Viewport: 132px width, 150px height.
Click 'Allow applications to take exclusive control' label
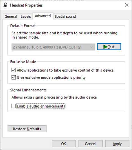pos(65,70)
